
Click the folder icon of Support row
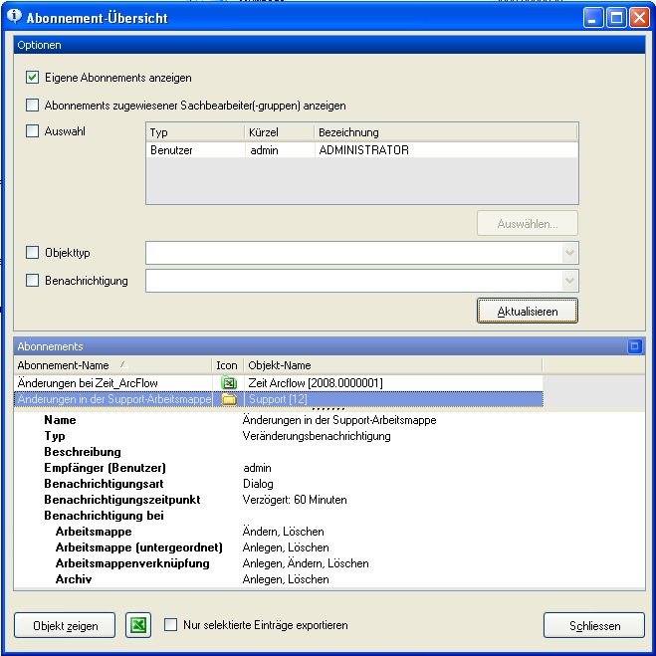click(x=228, y=399)
